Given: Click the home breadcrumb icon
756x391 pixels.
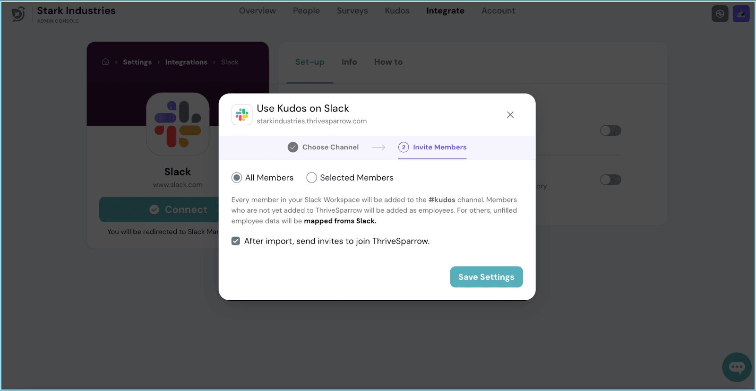Looking at the screenshot, I should click(x=105, y=62).
